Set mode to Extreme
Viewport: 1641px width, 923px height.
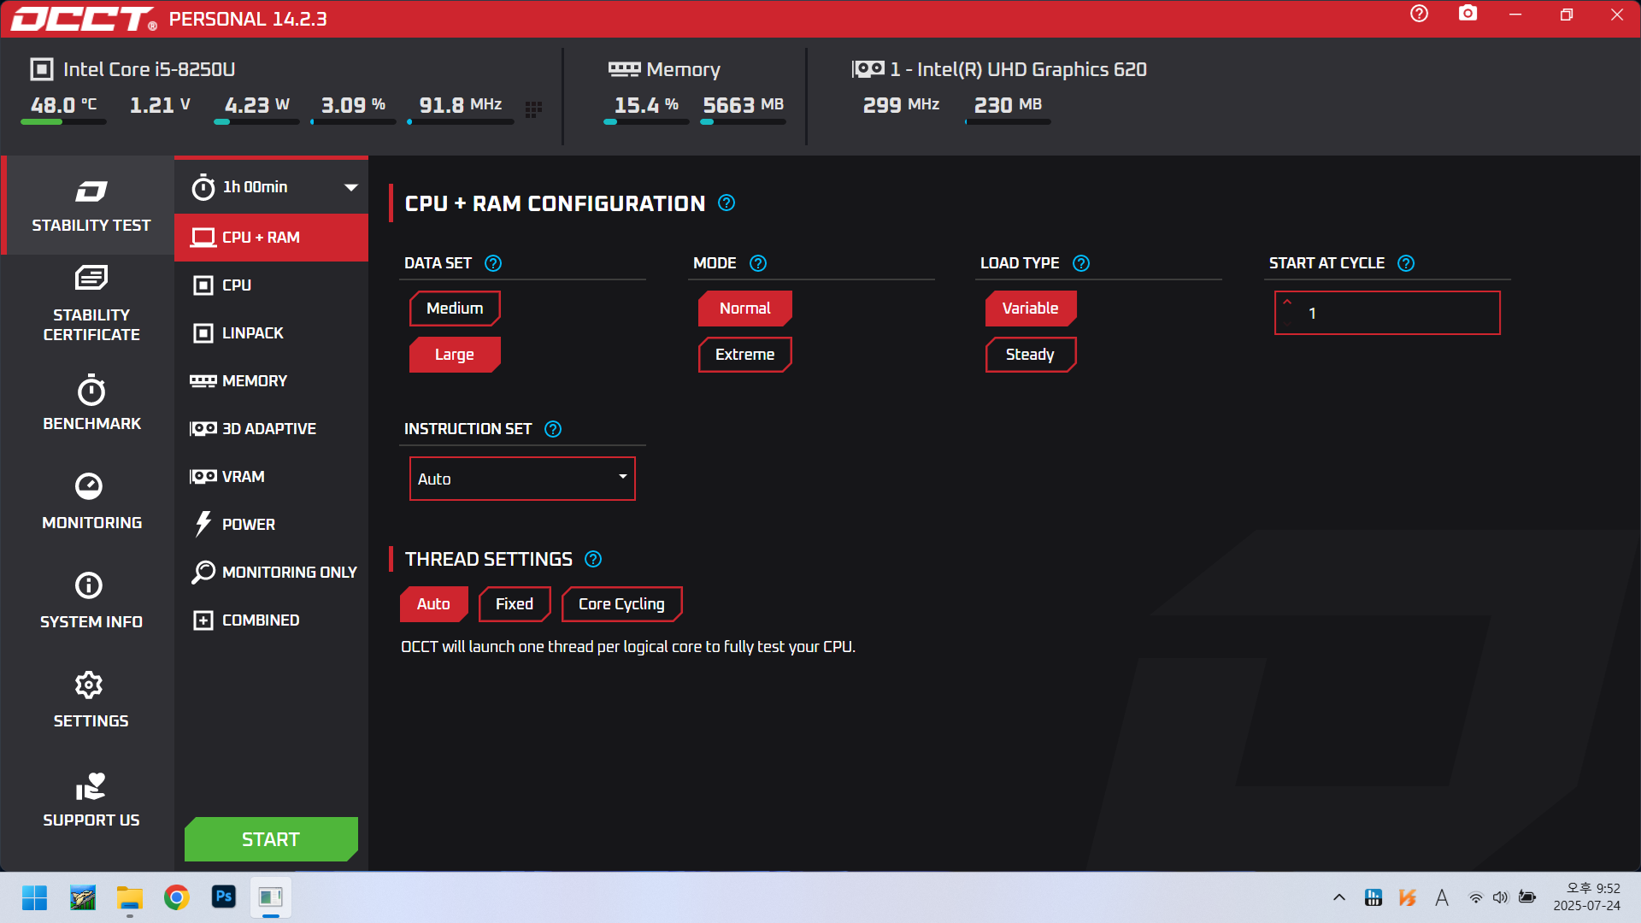[x=745, y=355]
